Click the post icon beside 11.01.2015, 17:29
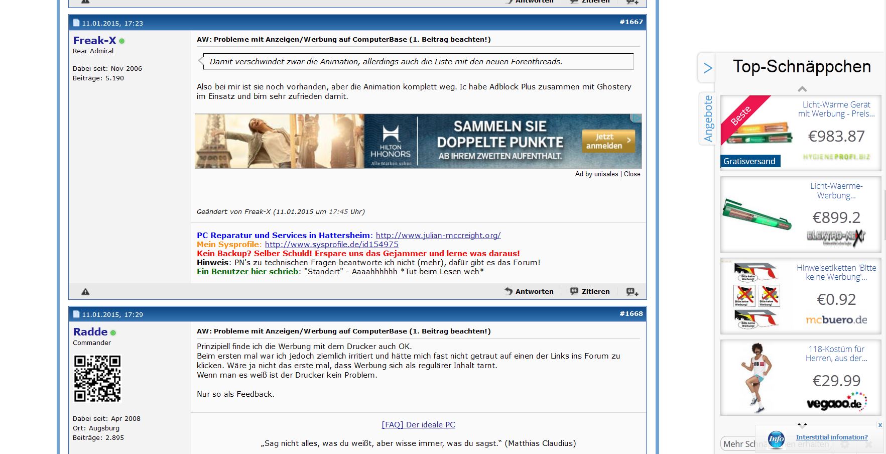The width and height of the screenshot is (886, 454). pyautogui.click(x=76, y=314)
